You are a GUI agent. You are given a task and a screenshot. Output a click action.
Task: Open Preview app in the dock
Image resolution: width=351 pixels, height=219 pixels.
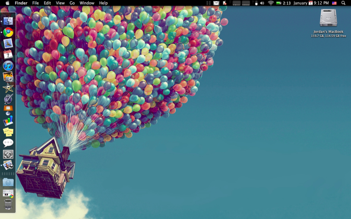tap(8, 165)
